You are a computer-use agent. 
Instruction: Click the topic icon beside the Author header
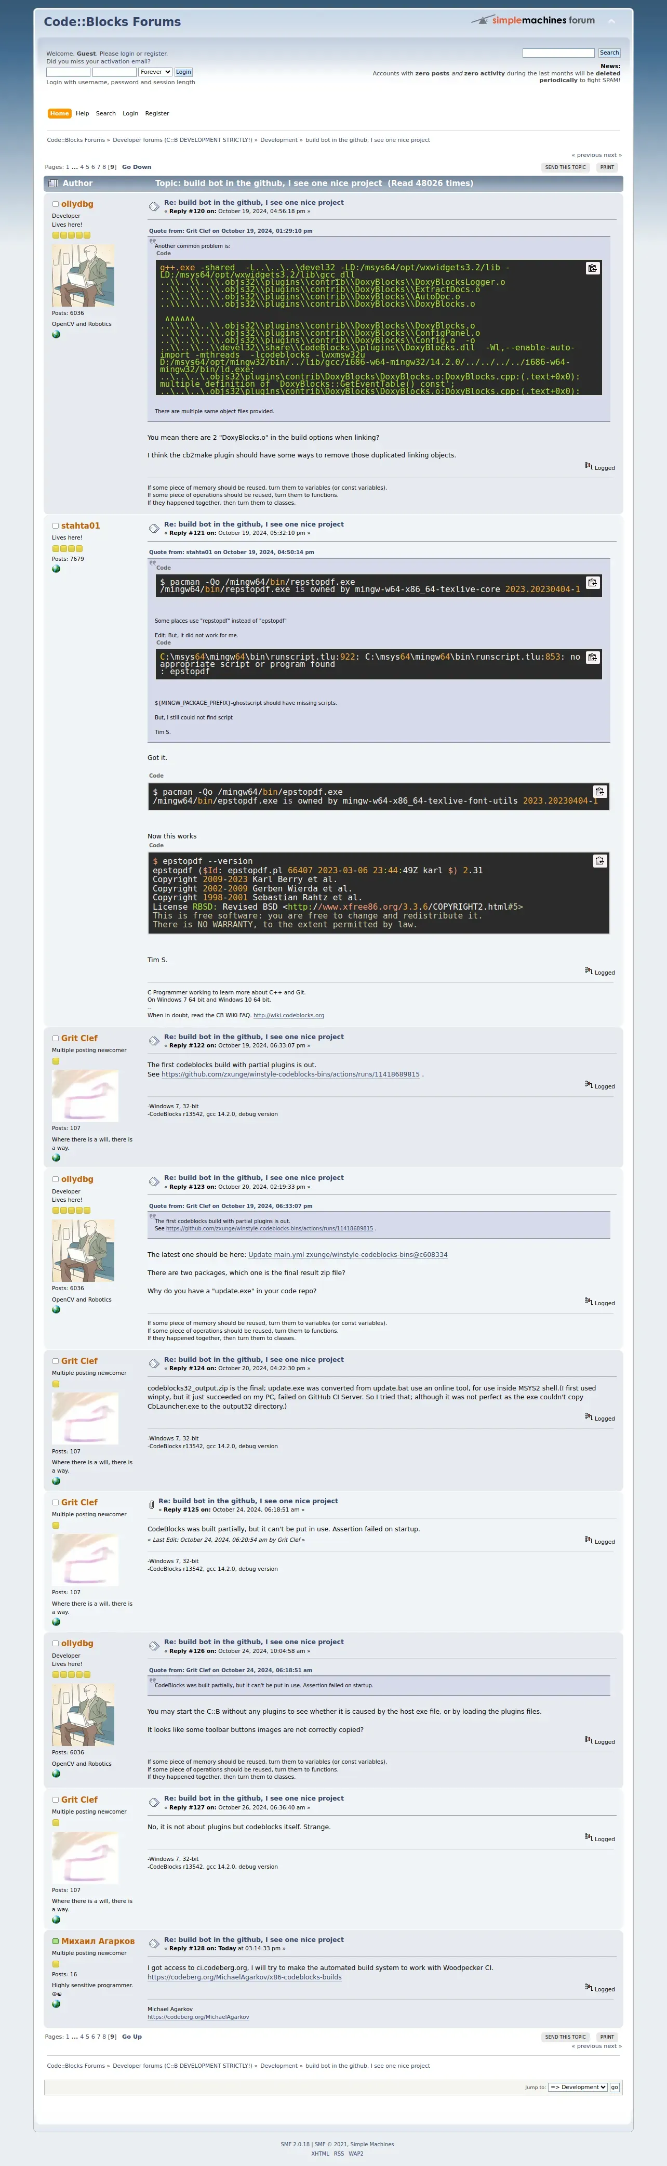54,183
